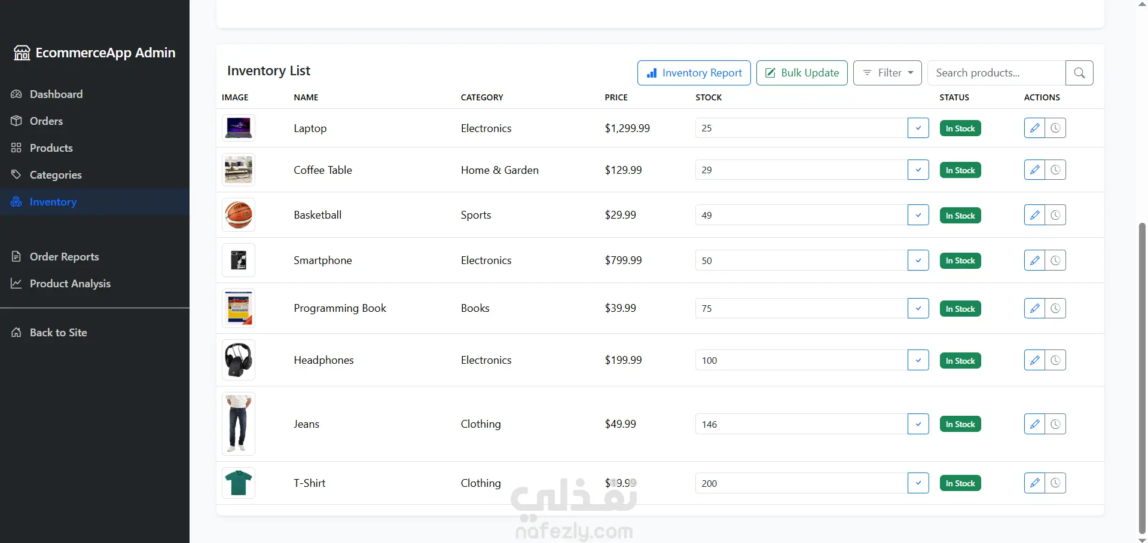
Task: Edit the Headphones inventory entry
Action: point(1034,360)
